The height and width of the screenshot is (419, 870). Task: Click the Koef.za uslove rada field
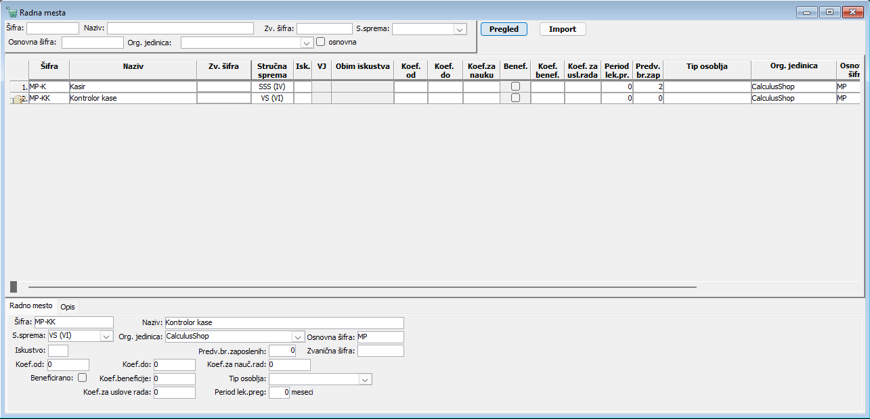[x=175, y=392]
